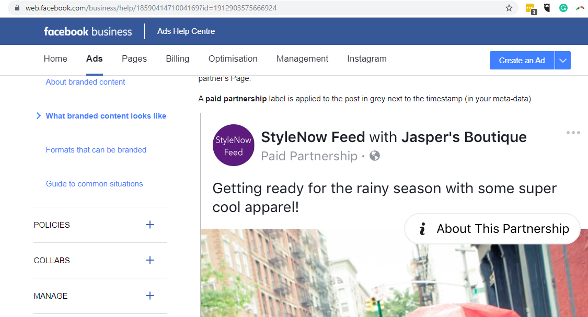Image resolution: width=588 pixels, height=317 pixels.
Task: Expand the COLLABS section
Action: pos(150,260)
